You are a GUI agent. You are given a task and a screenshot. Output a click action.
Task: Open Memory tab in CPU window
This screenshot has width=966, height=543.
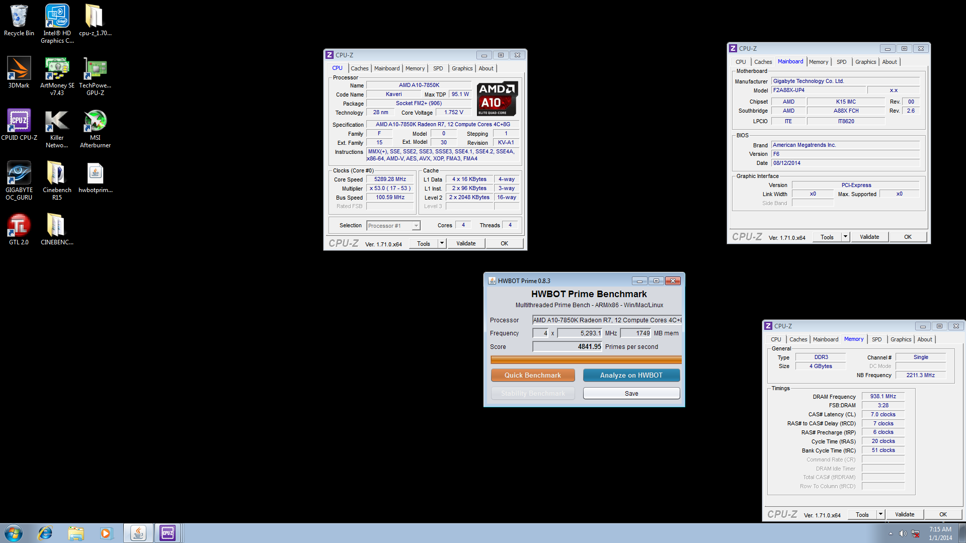(x=415, y=68)
